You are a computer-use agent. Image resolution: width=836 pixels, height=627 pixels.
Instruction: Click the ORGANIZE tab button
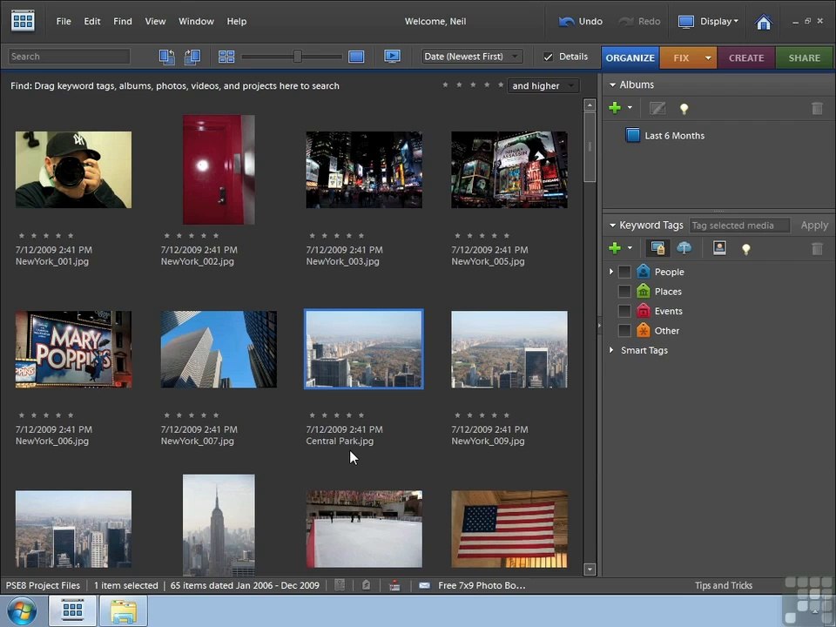coord(630,57)
